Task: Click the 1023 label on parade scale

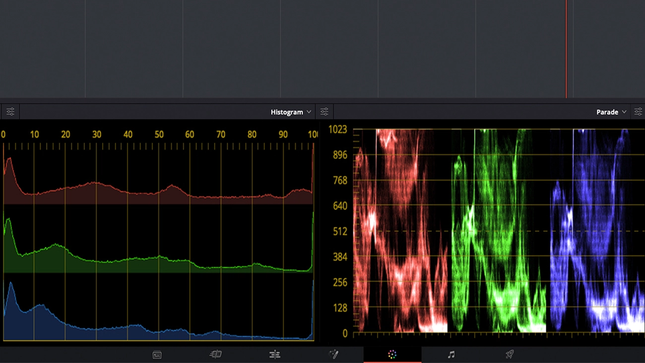Action: [x=337, y=130]
